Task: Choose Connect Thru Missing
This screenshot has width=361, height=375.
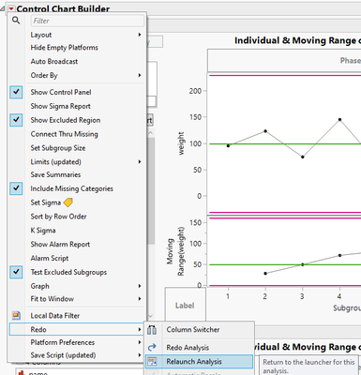Action: pyautogui.click(x=65, y=134)
